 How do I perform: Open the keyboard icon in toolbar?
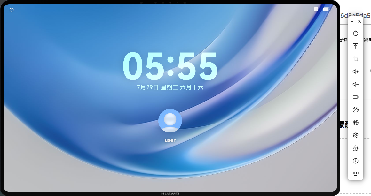tap(356, 174)
